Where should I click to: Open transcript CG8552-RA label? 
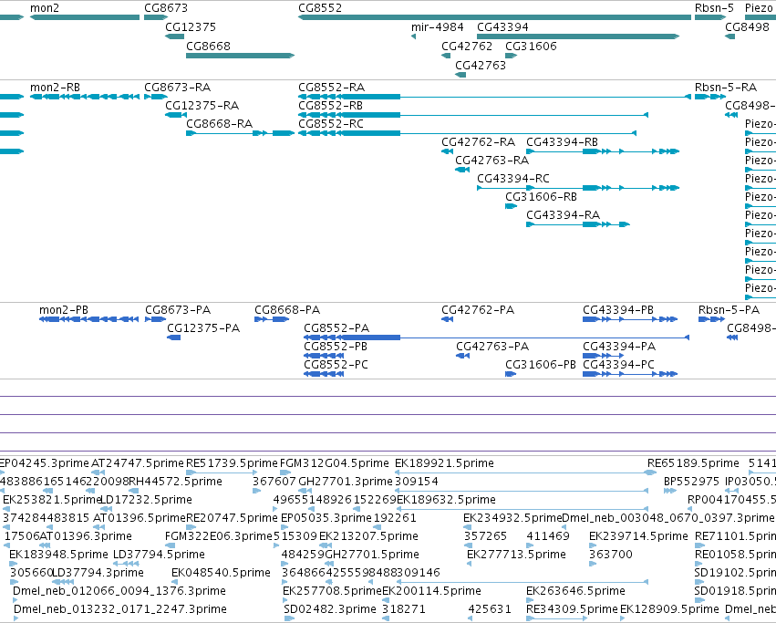(x=332, y=88)
